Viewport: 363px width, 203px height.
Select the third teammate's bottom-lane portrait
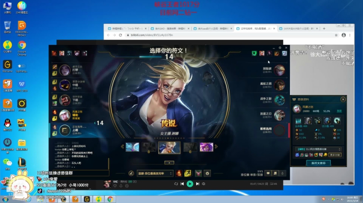[65, 100]
